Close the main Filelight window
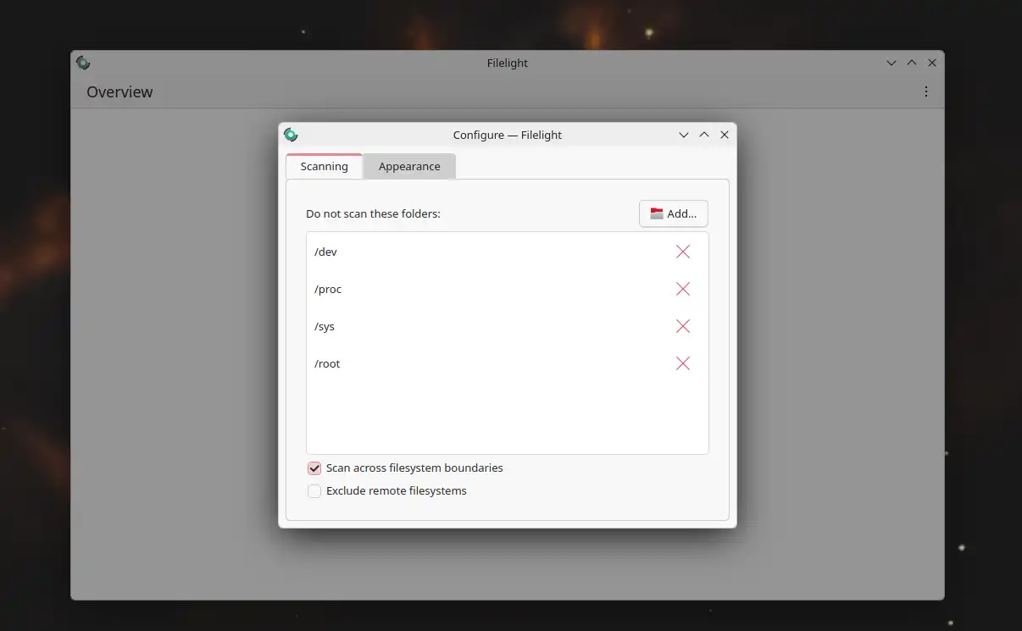The width and height of the screenshot is (1022, 631). click(932, 63)
